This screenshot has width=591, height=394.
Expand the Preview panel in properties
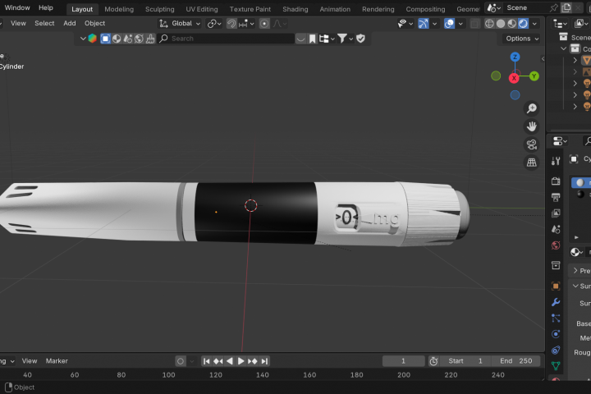pyautogui.click(x=575, y=270)
